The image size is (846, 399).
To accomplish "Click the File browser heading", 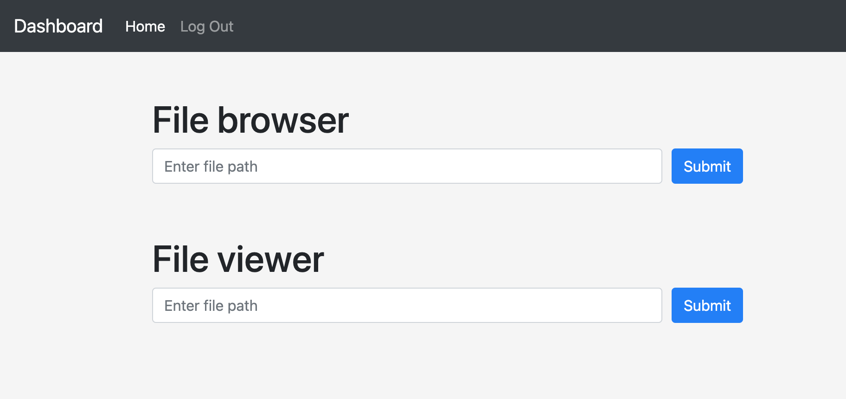I will pos(250,120).
